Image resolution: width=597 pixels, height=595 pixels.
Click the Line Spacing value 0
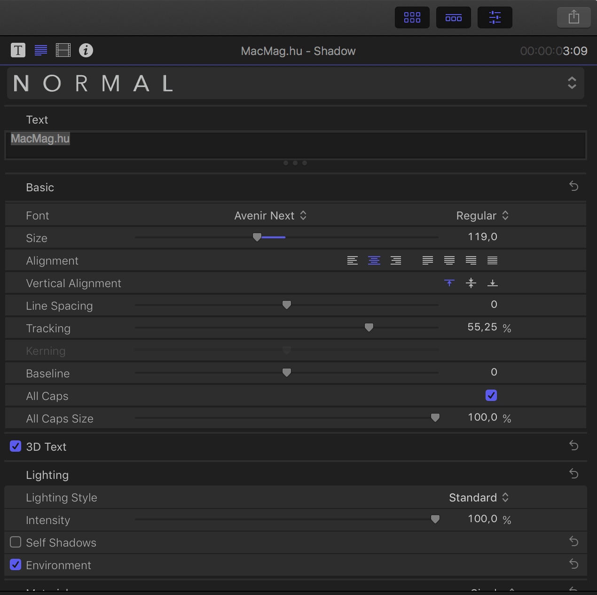point(494,305)
